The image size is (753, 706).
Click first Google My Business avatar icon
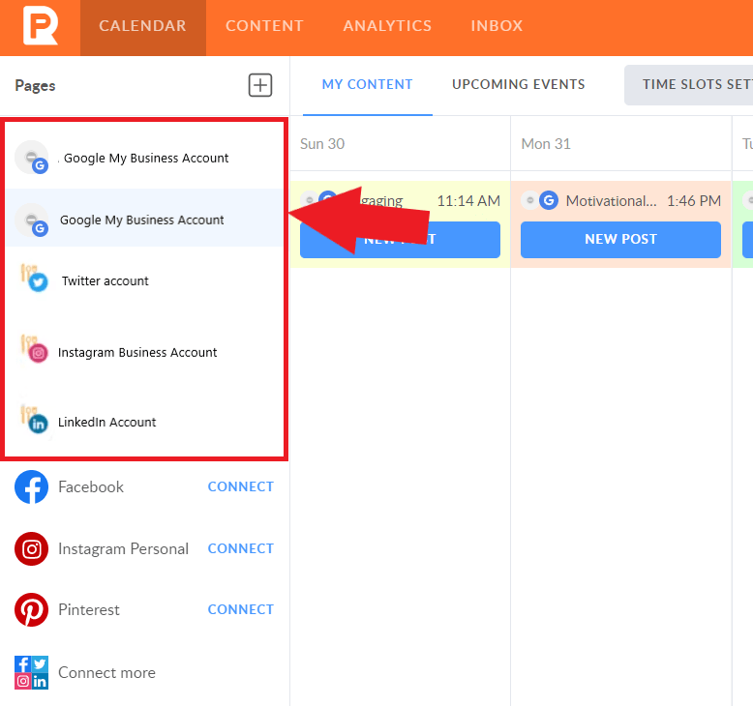pyautogui.click(x=32, y=158)
